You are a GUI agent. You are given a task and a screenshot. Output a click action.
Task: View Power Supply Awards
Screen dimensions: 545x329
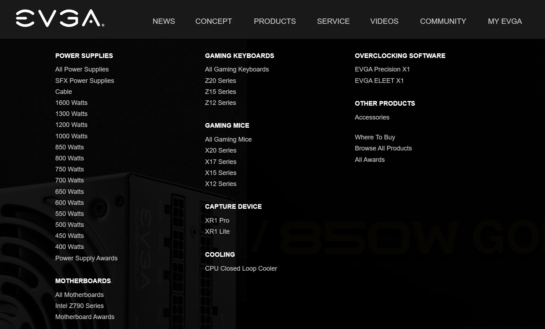coord(86,258)
